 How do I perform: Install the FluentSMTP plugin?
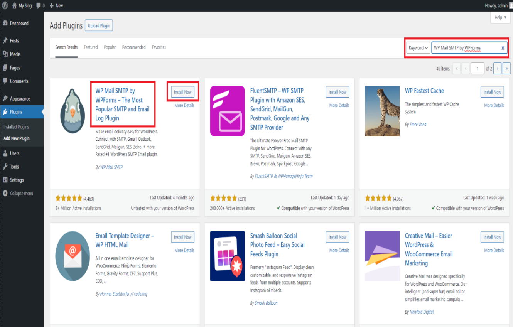point(337,92)
